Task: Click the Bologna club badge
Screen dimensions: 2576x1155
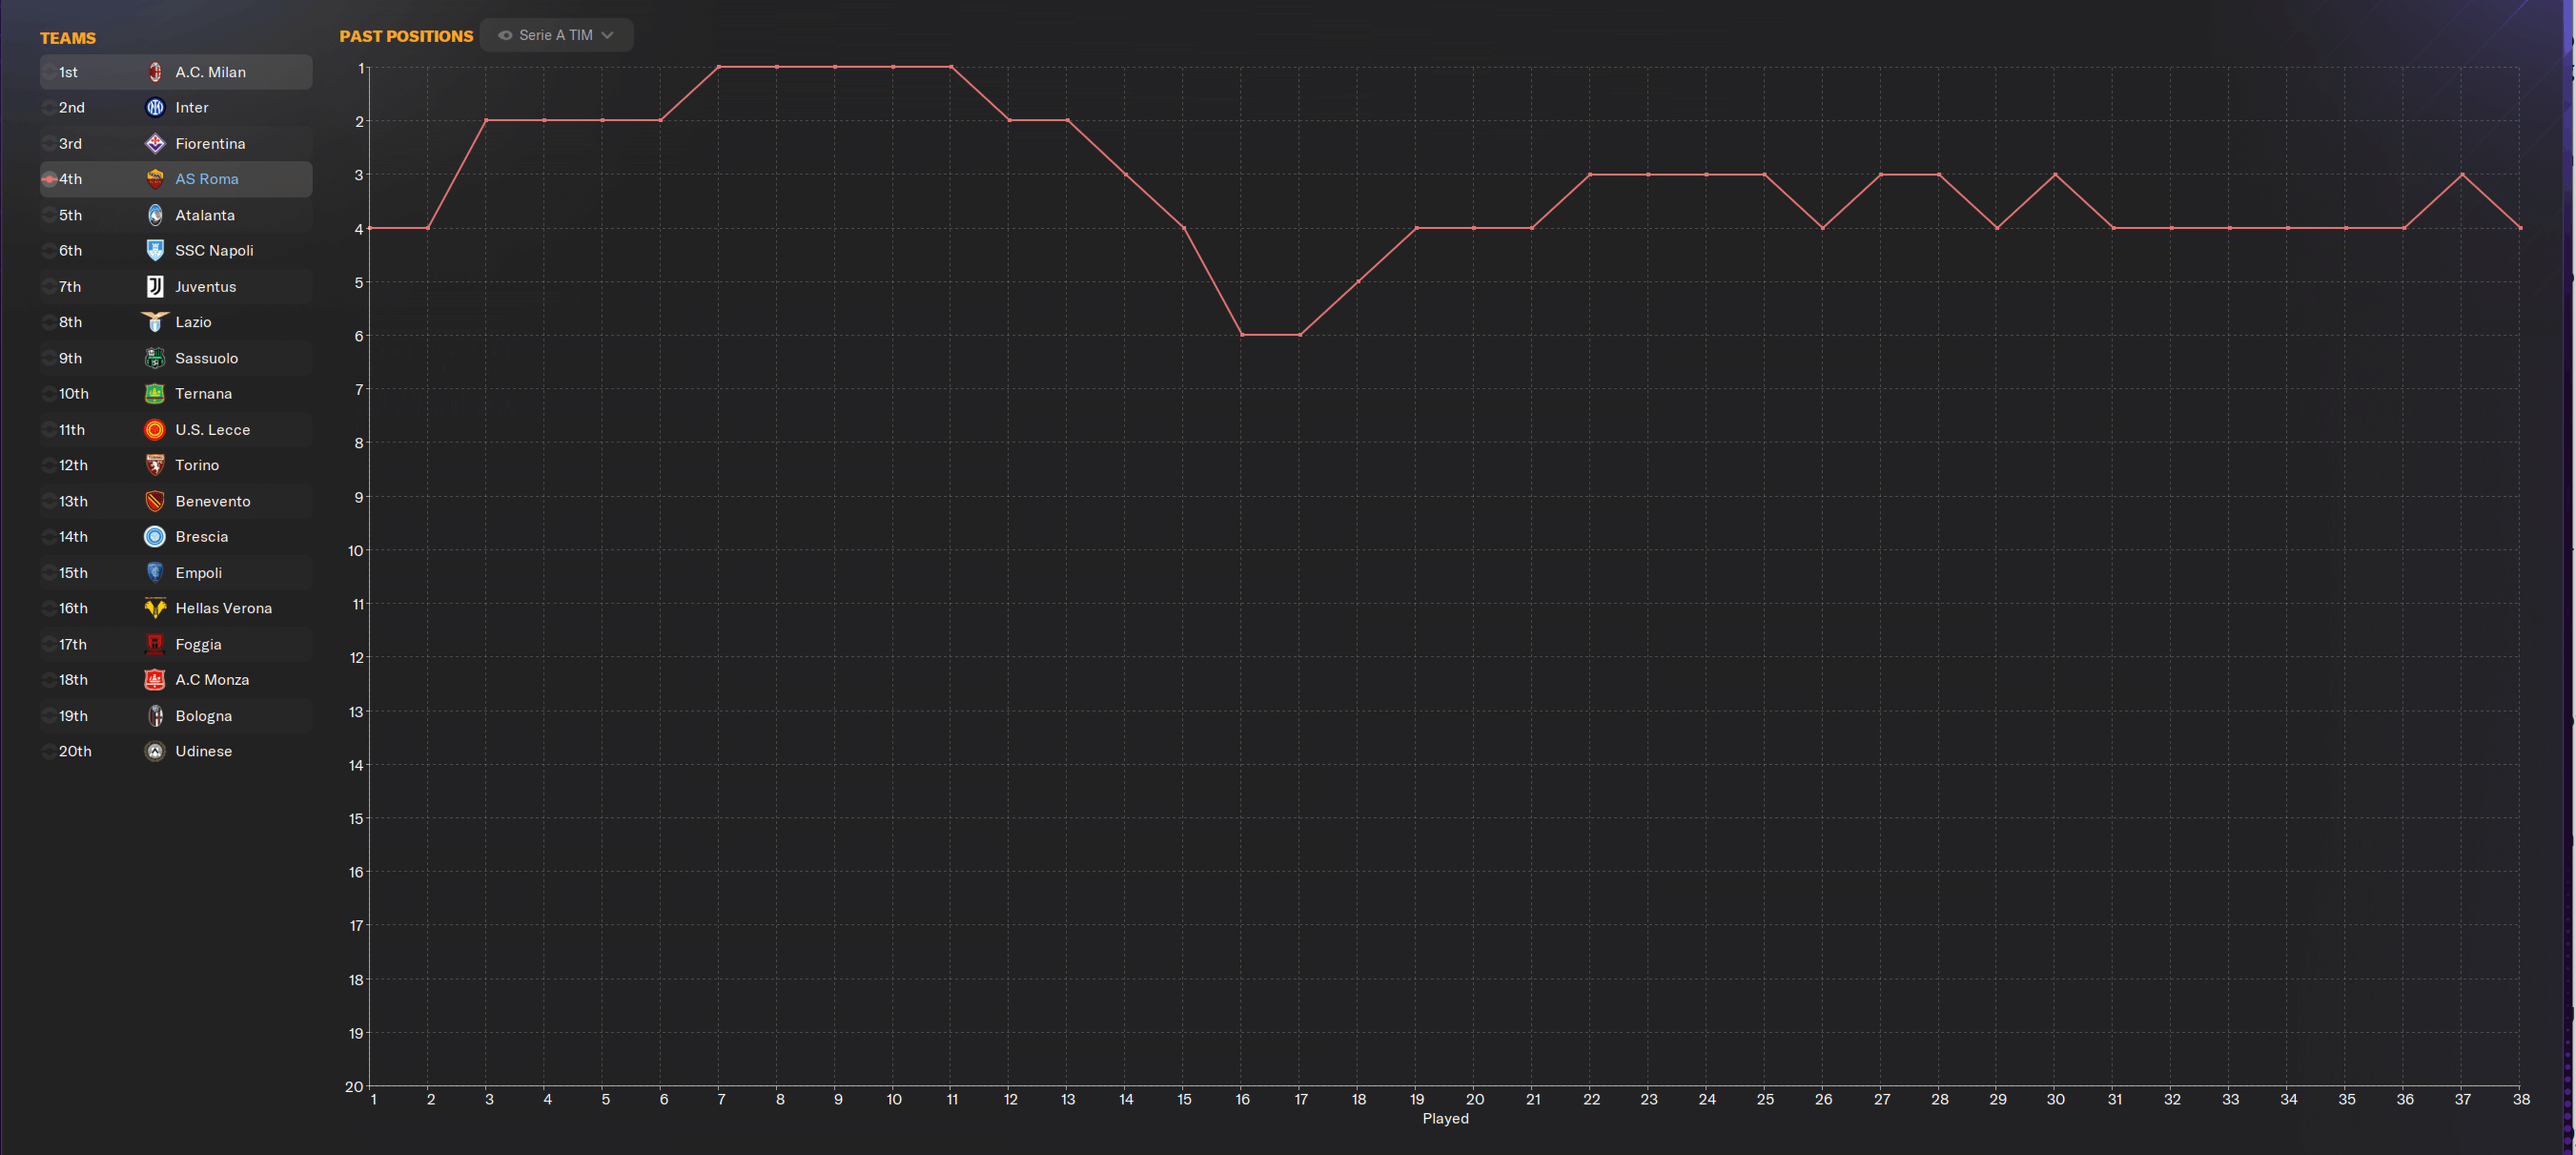Action: [x=155, y=716]
